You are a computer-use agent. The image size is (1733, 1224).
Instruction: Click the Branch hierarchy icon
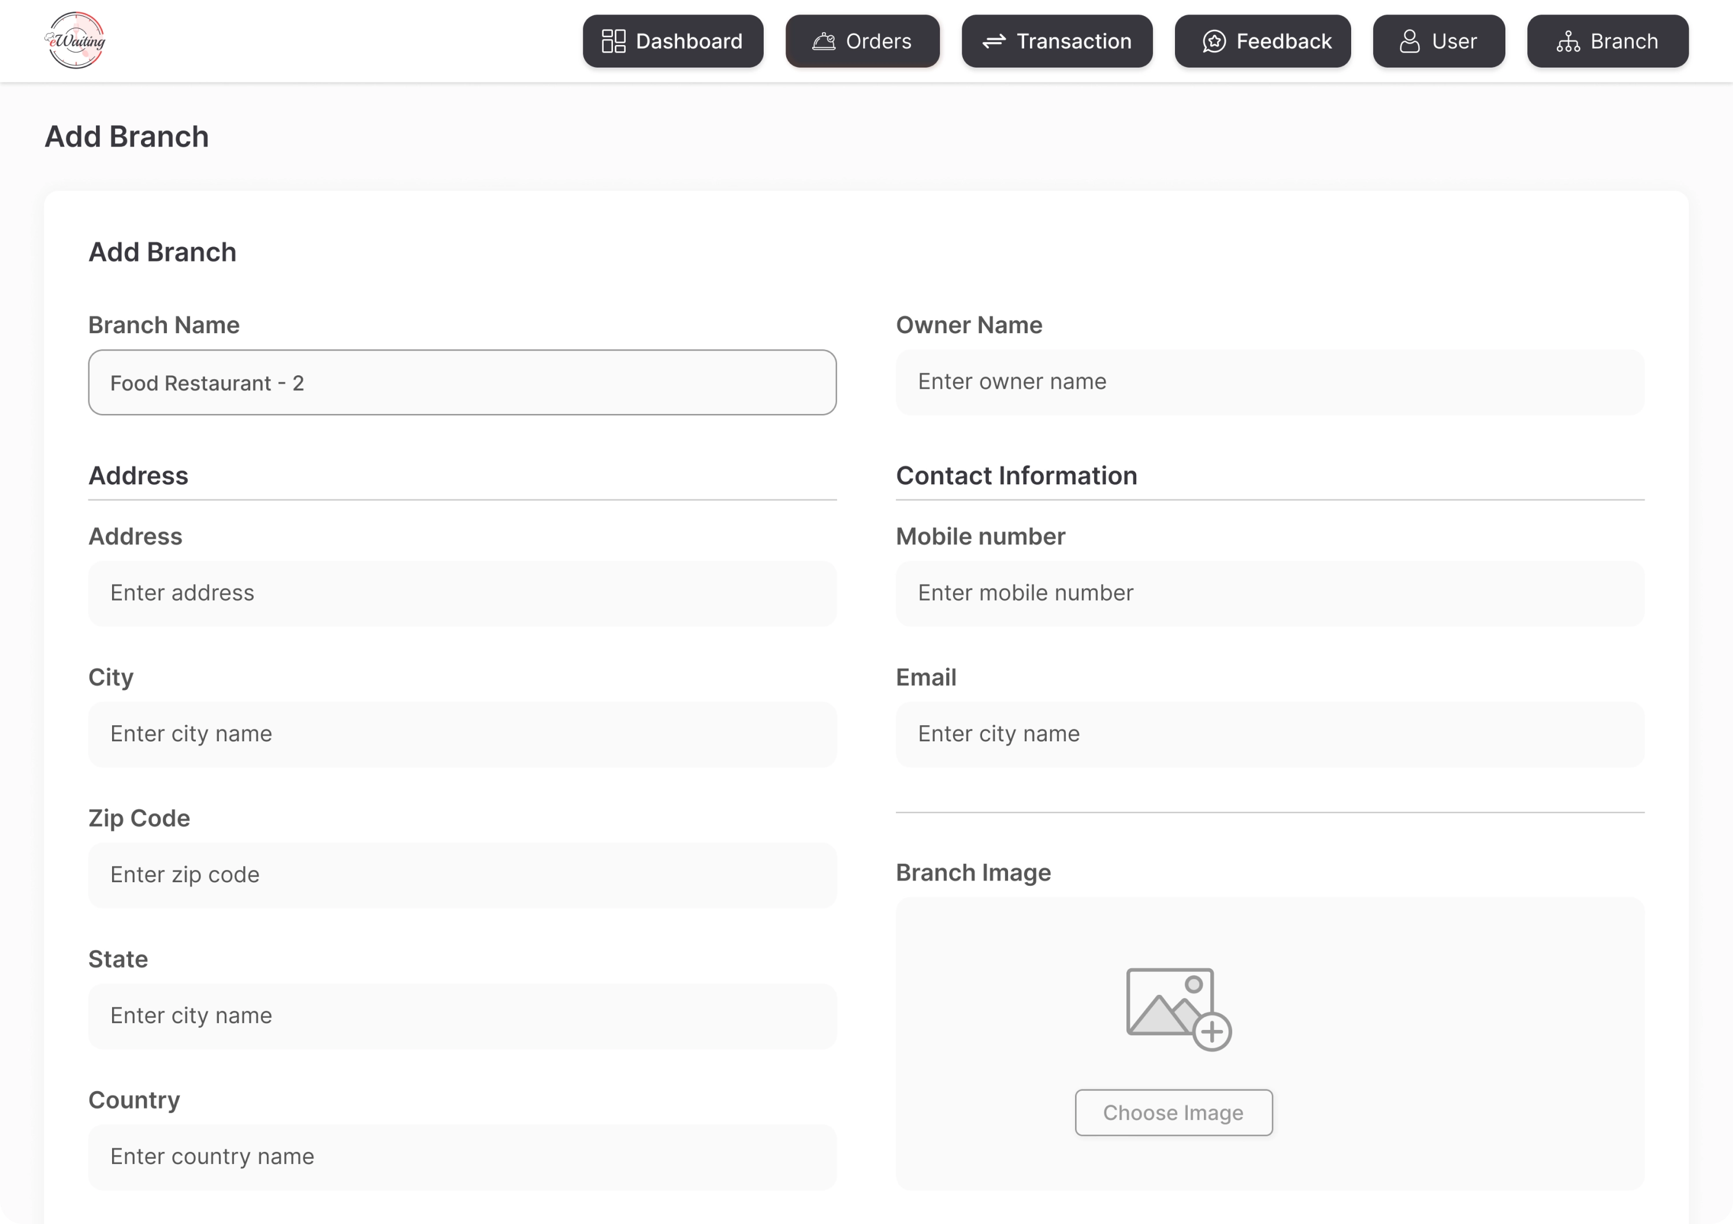(1568, 42)
